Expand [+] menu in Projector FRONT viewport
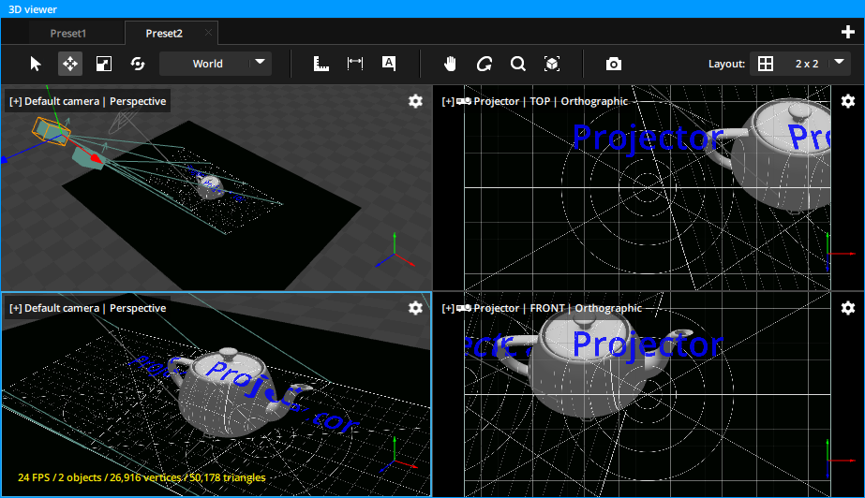Screen dimensions: 865x498 pos(448,308)
